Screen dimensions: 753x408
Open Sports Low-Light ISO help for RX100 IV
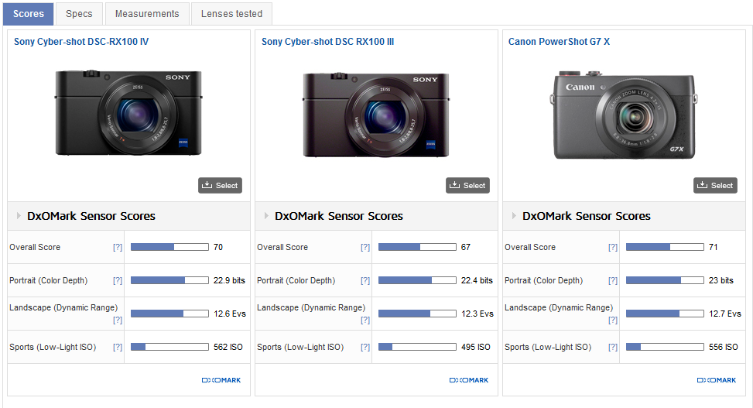tap(118, 347)
